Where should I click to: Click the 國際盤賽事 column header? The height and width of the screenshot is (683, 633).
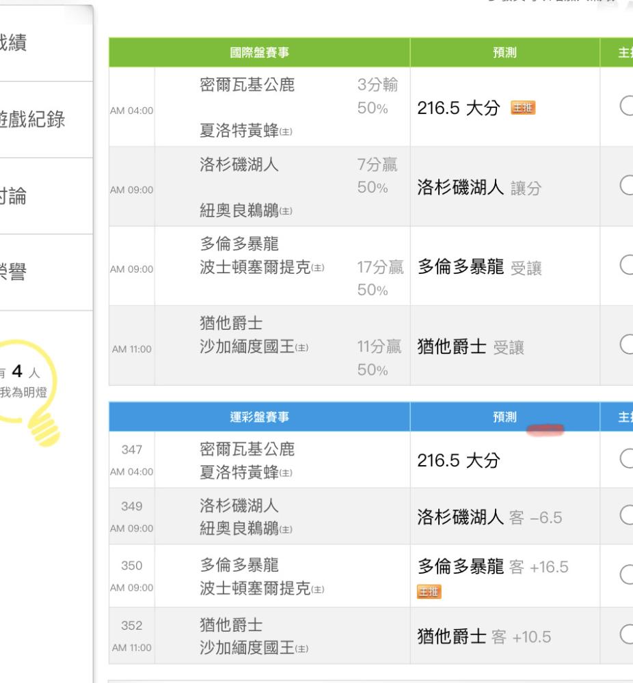259,53
